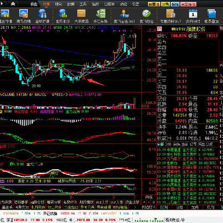Open the 我的组合 green clock icon
The height and width of the screenshot is (223, 223).
[146, 14]
